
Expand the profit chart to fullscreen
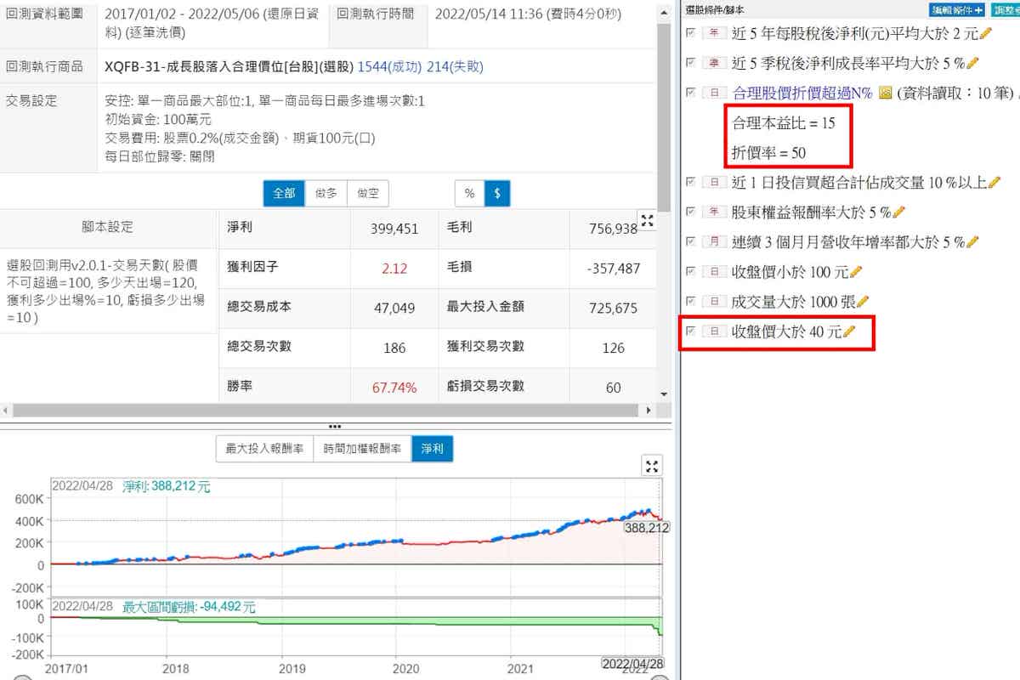pos(652,466)
